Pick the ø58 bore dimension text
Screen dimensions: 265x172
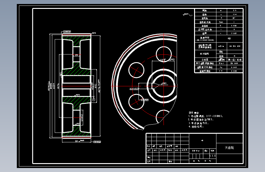tap(93, 86)
